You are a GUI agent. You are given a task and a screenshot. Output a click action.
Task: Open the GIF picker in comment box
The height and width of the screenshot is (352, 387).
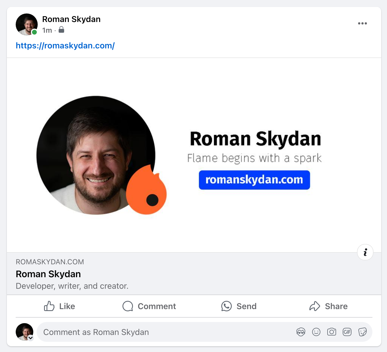pos(347,332)
